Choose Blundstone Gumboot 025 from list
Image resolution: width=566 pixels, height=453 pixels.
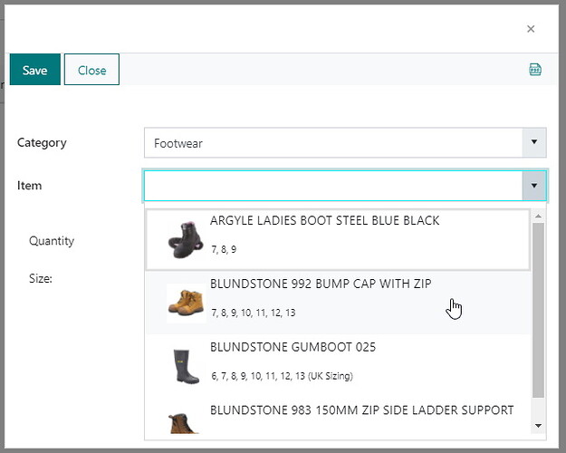(x=338, y=366)
